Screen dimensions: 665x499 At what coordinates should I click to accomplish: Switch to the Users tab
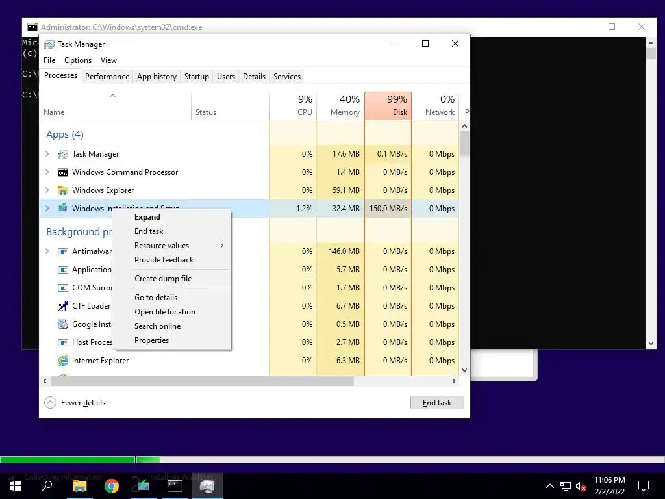[225, 77]
